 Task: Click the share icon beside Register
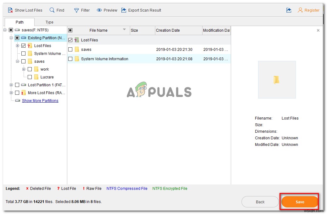pyautogui.click(x=289, y=10)
